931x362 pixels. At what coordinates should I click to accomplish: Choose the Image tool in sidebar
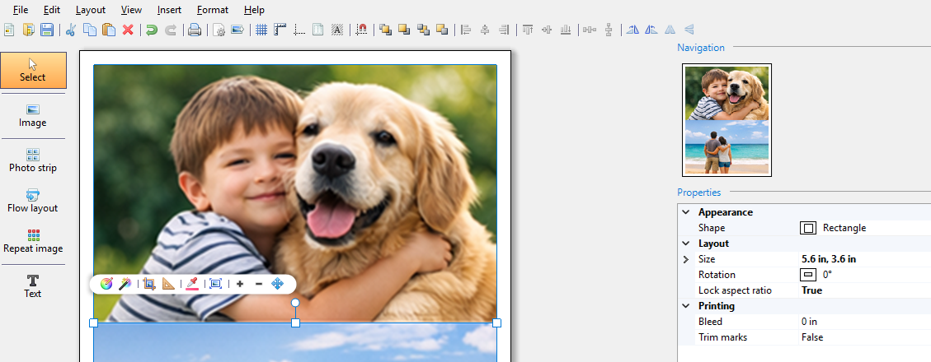(x=33, y=116)
